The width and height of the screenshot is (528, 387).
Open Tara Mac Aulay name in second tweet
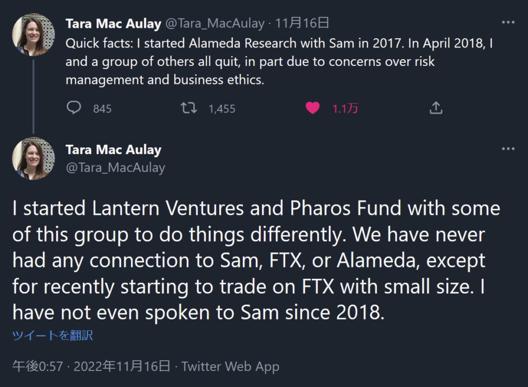click(x=113, y=150)
